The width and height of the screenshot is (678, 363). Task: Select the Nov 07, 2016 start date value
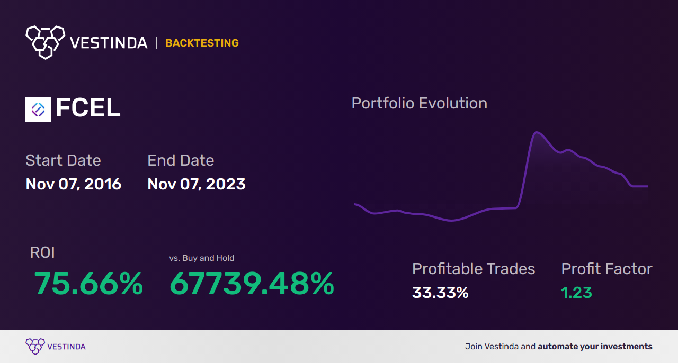[x=74, y=184]
